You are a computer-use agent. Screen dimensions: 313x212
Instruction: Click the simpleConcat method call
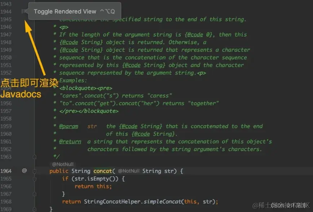tap(163, 202)
